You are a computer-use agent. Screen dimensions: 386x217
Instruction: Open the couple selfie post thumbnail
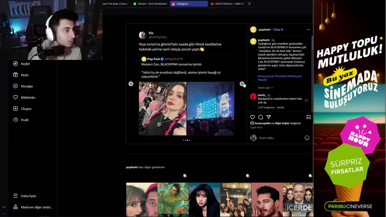tap(142, 199)
